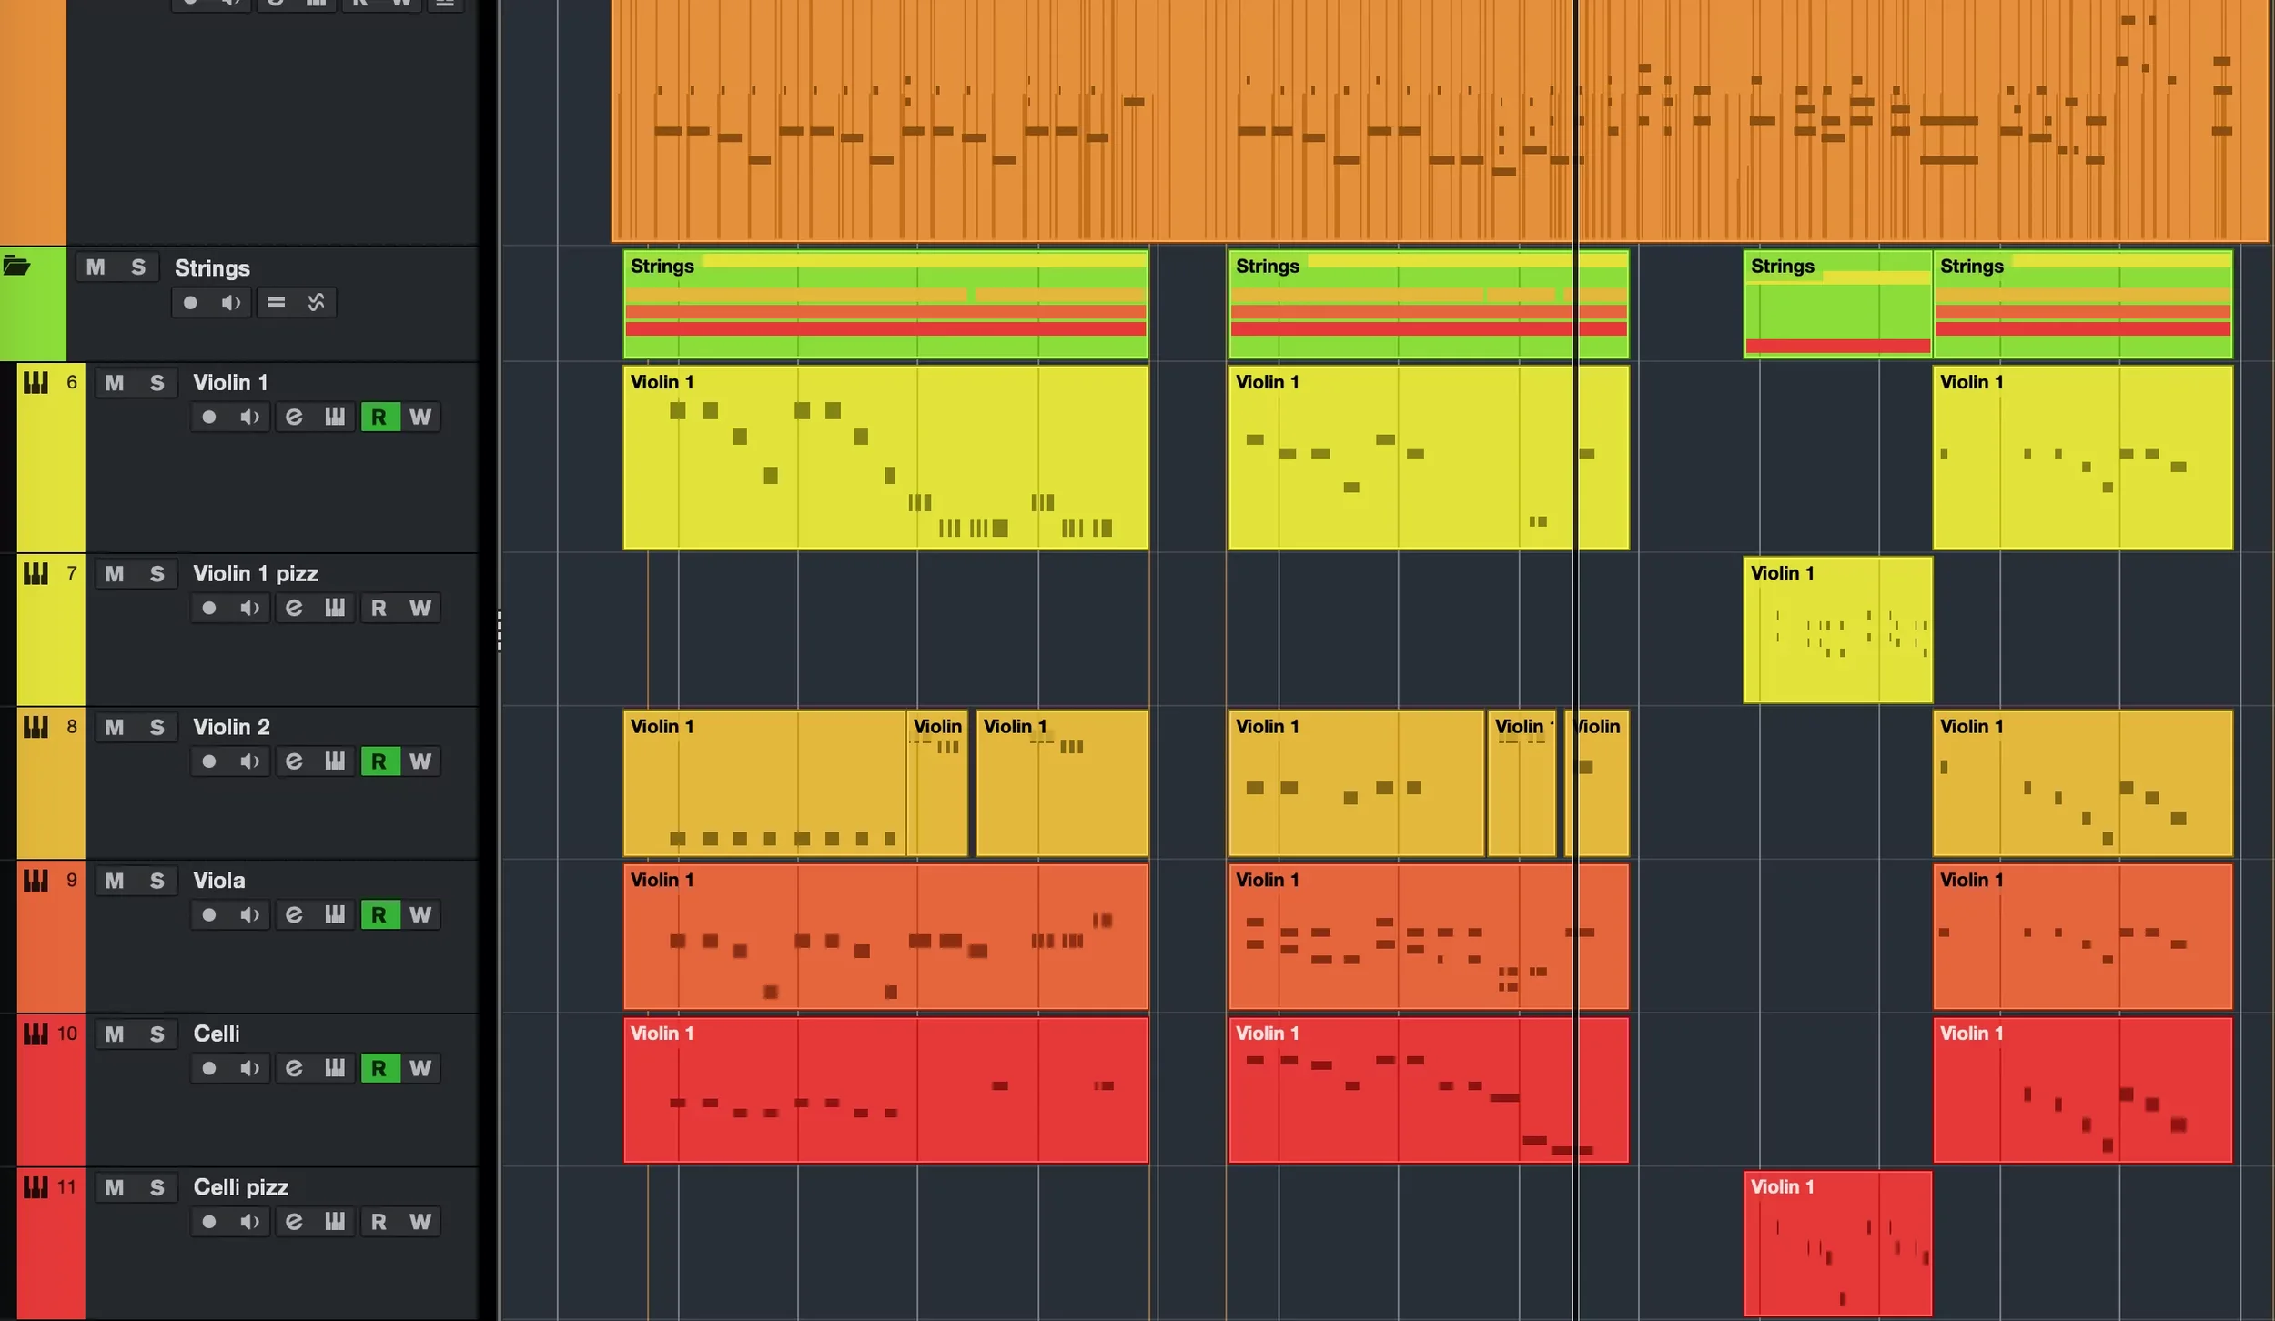Enable record on the Celli track
This screenshot has width=2275, height=1321.
pyautogui.click(x=209, y=1068)
